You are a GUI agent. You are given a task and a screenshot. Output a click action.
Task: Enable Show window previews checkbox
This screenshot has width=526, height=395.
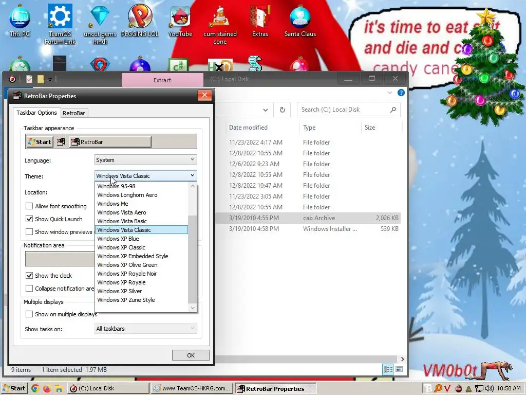click(x=29, y=232)
